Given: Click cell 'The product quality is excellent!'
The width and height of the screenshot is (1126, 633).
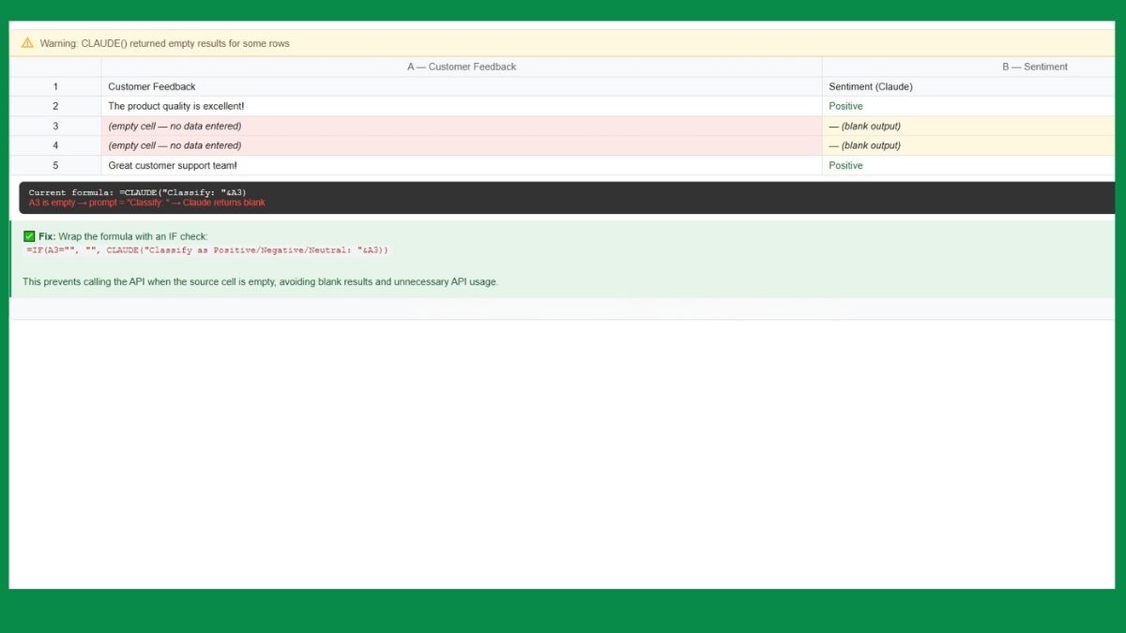Looking at the screenshot, I should (462, 106).
